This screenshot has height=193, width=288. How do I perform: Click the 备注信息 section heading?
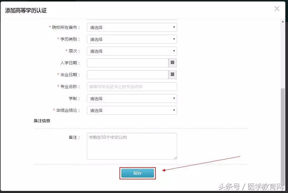coord(41,121)
